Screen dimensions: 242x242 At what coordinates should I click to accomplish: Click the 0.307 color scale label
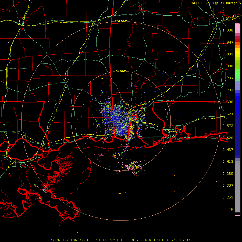click(x=228, y=186)
